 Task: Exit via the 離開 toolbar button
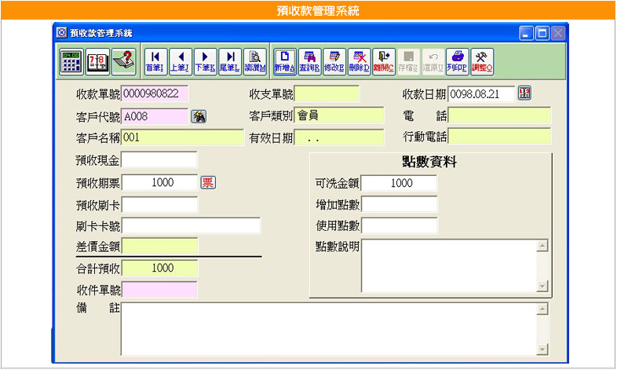point(383,61)
